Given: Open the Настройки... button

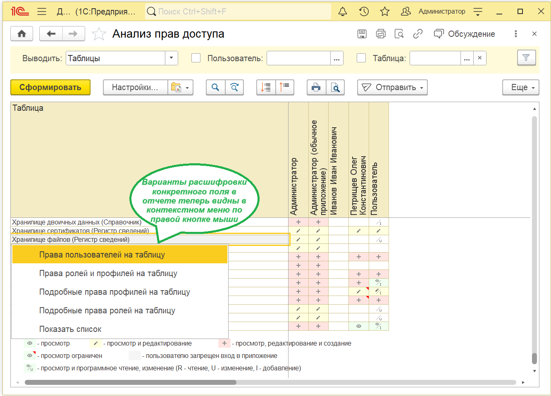Looking at the screenshot, I should pyautogui.click(x=135, y=87).
